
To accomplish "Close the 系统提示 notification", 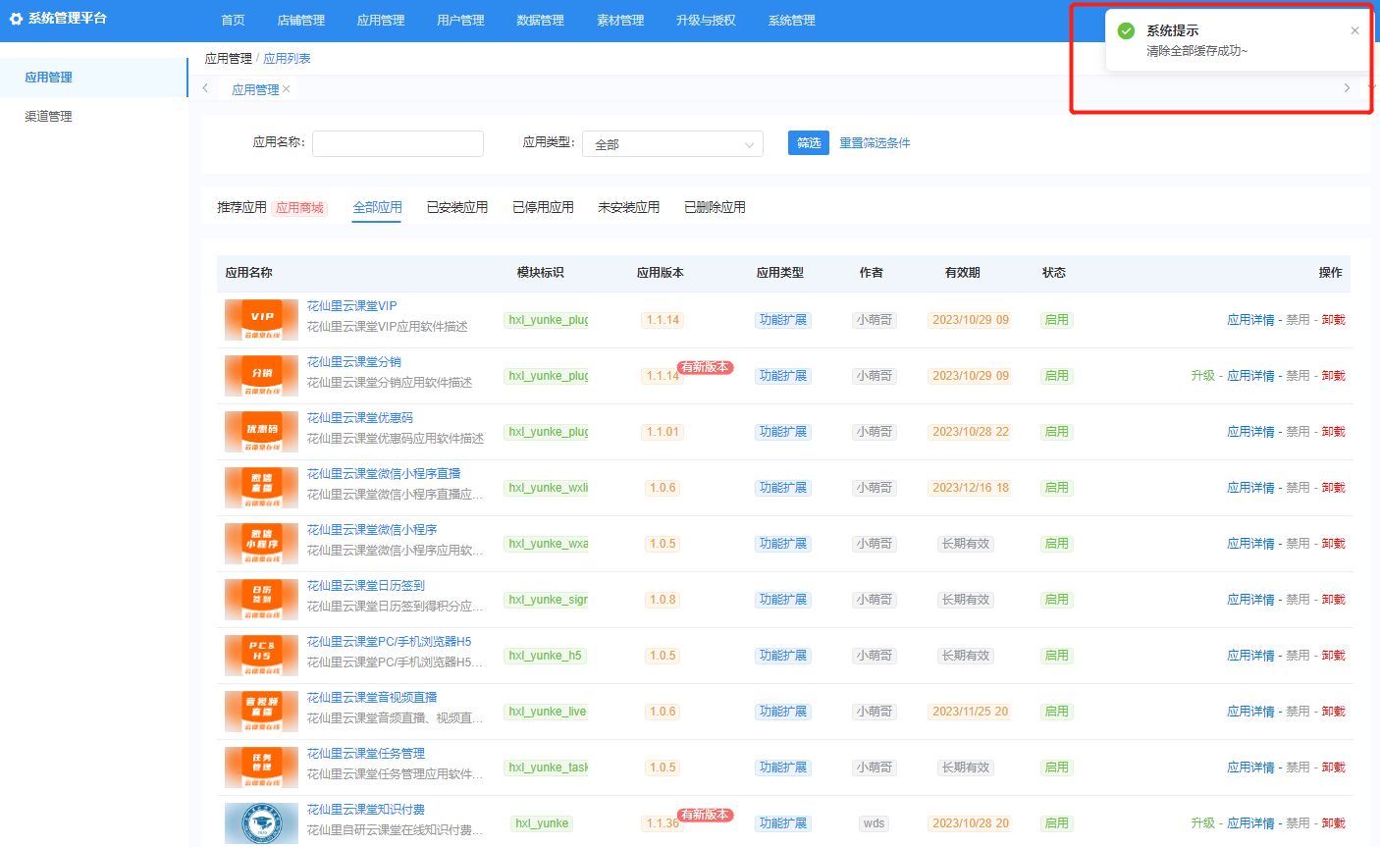I will coord(1354,30).
